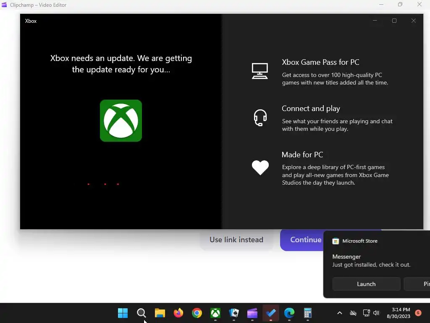The width and height of the screenshot is (430, 323).
Task: Click the Clipchamp title bar icon
Action: (4, 5)
